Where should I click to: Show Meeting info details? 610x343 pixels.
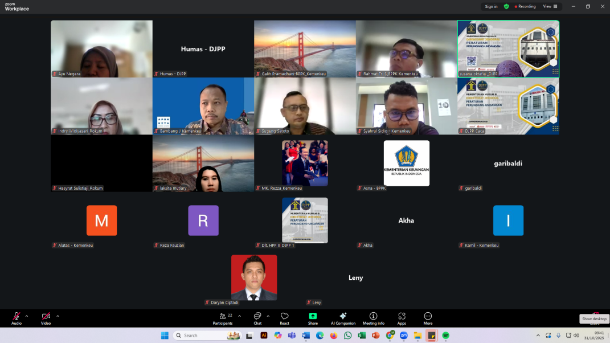click(x=373, y=317)
